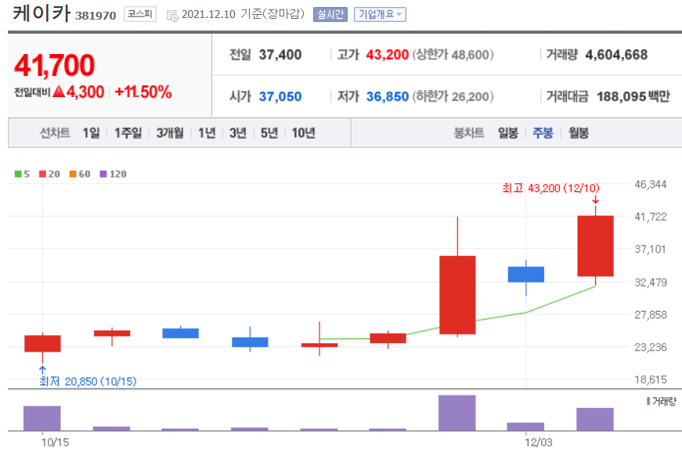Click the 케이카 stock name title
The height and width of the screenshot is (455, 682).
point(41,13)
